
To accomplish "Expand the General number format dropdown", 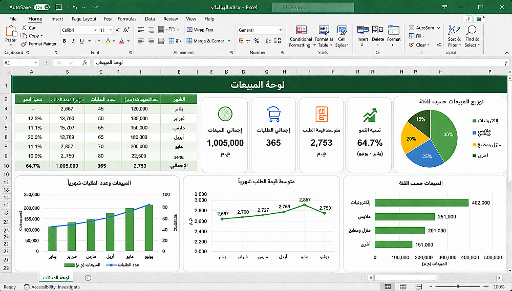I will click(x=280, y=30).
